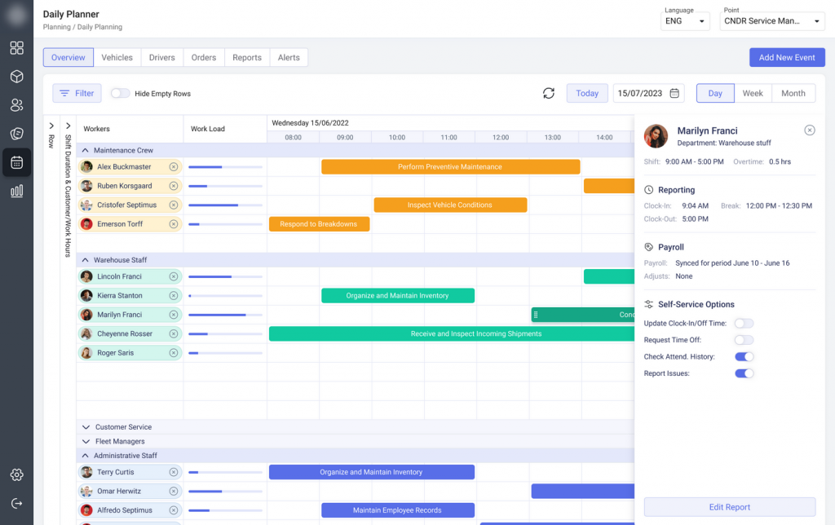Screen dimensions: 835x525
Task: Open the date picker showing 15/07/2023
Action: tap(643, 93)
